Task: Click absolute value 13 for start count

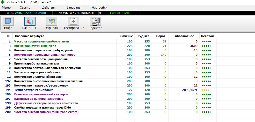Action: point(196,50)
